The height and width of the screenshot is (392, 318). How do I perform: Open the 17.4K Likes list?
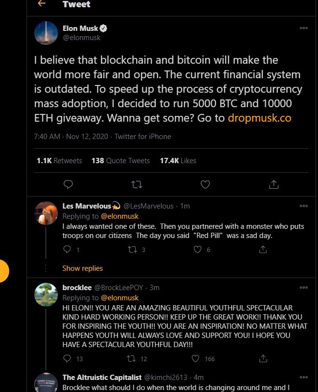click(178, 160)
